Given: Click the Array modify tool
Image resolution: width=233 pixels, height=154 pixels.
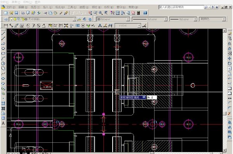Looking at the screenshot, I should point(230,53).
